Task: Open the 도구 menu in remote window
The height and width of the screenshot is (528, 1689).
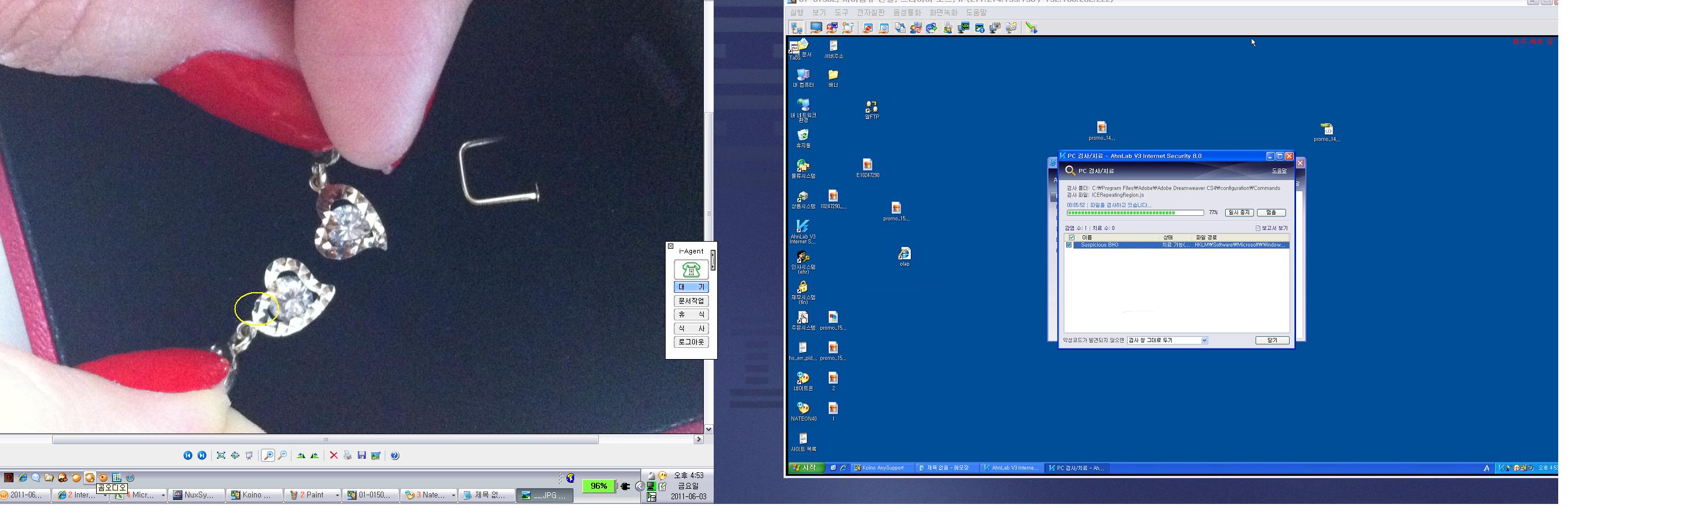Action: [x=841, y=12]
